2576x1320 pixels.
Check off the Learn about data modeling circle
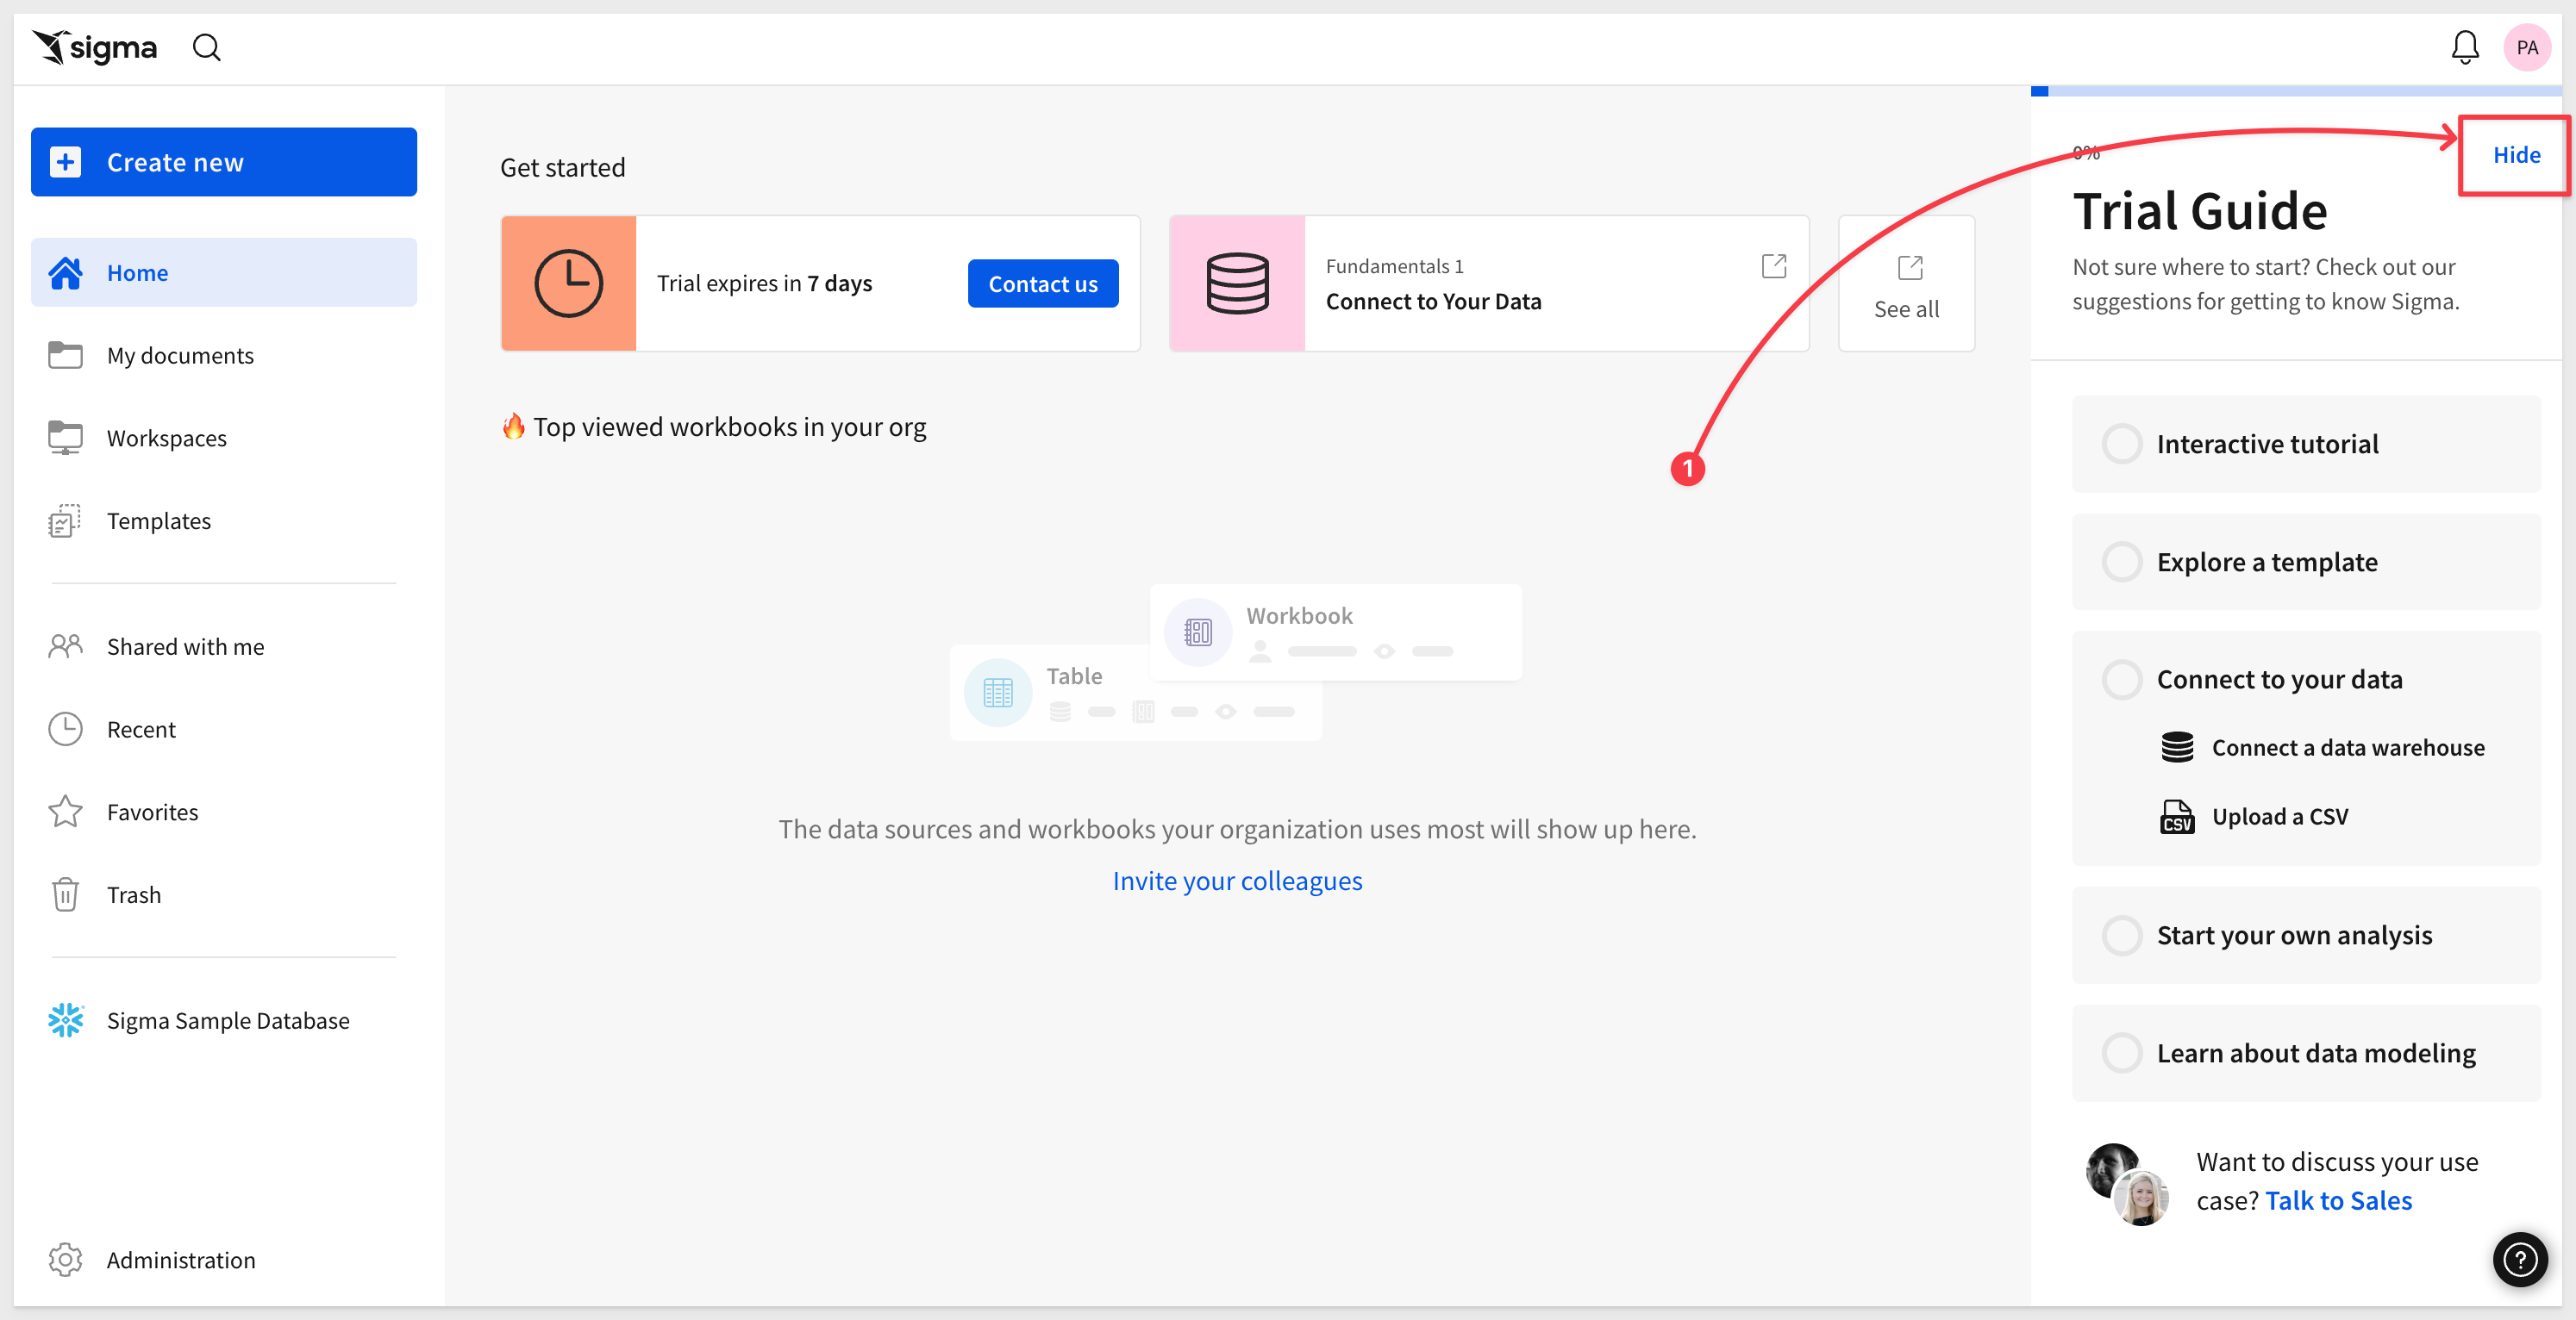[2121, 1052]
